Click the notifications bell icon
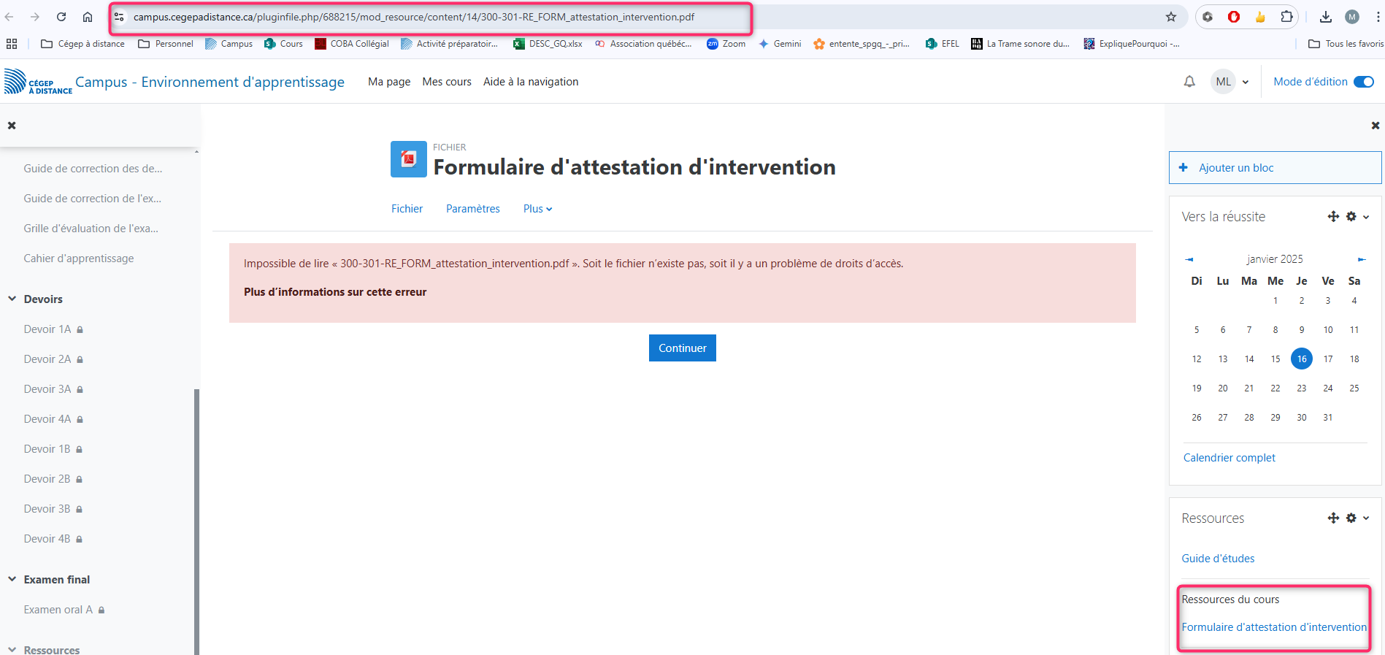The height and width of the screenshot is (655, 1385). tap(1189, 82)
